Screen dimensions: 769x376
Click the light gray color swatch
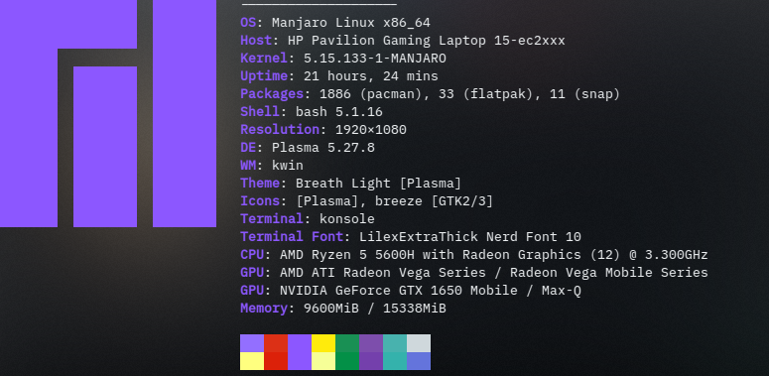419,343
